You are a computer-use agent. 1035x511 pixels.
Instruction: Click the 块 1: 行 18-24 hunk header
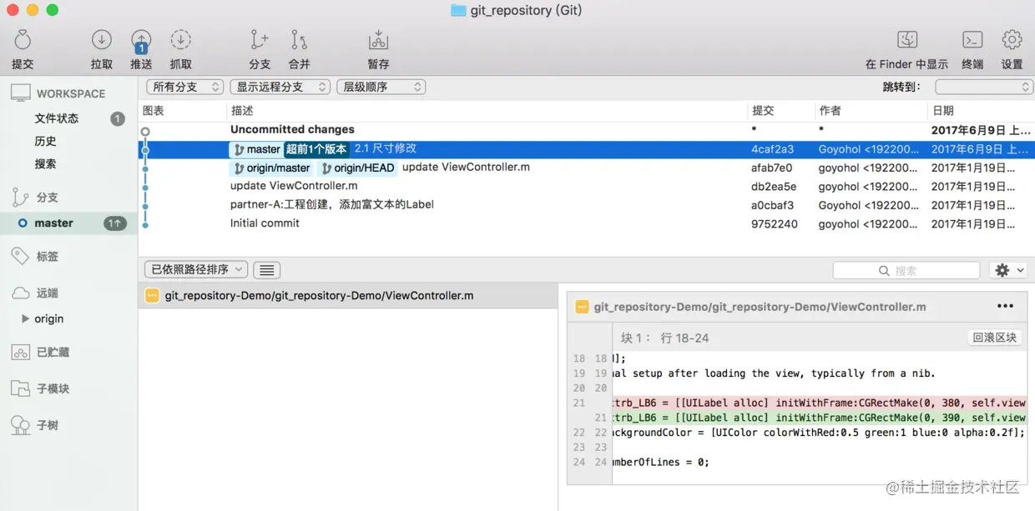665,338
